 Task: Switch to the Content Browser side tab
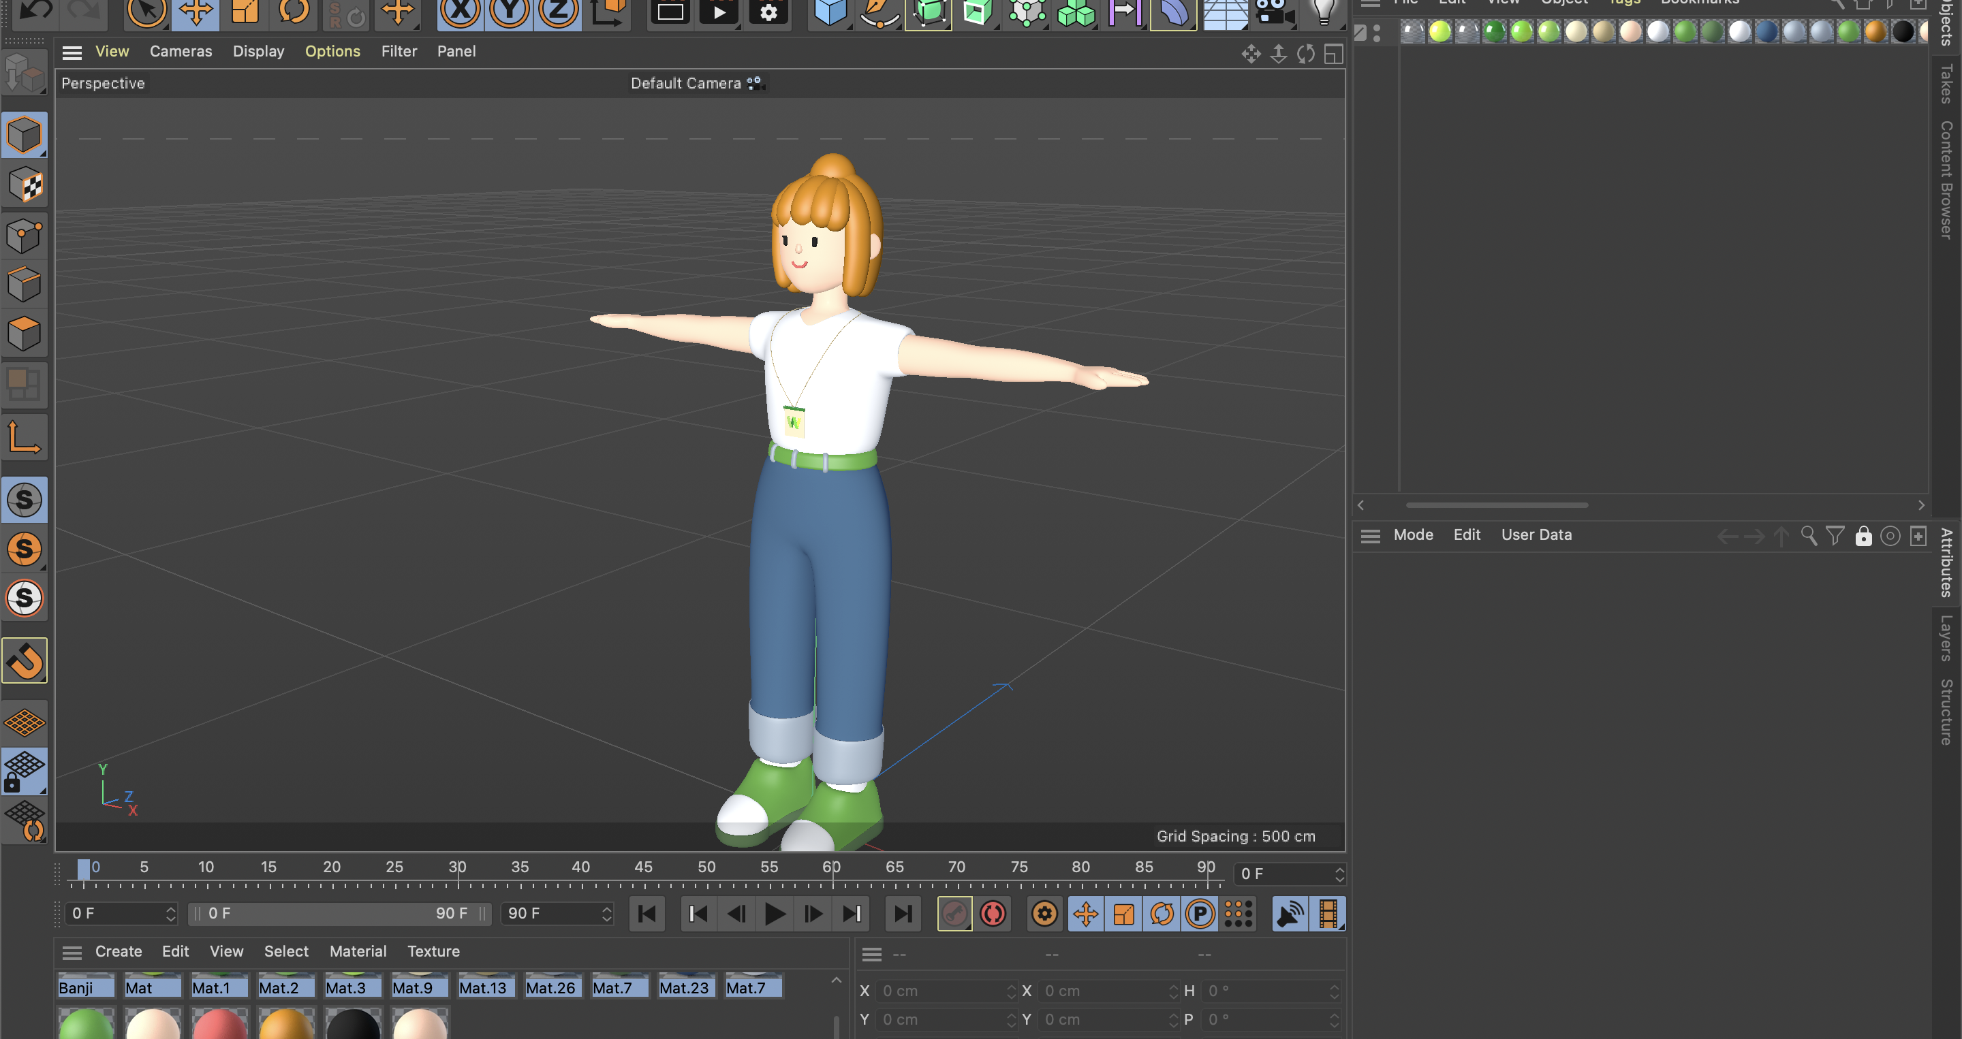1947,180
